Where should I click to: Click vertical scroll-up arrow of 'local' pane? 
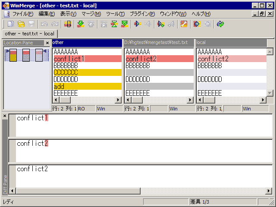pos(270,52)
